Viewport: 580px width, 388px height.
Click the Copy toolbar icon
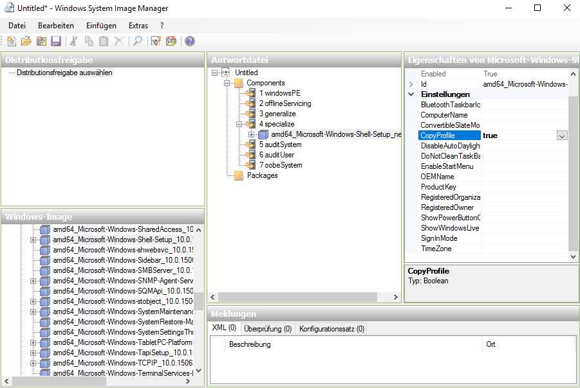(89, 41)
